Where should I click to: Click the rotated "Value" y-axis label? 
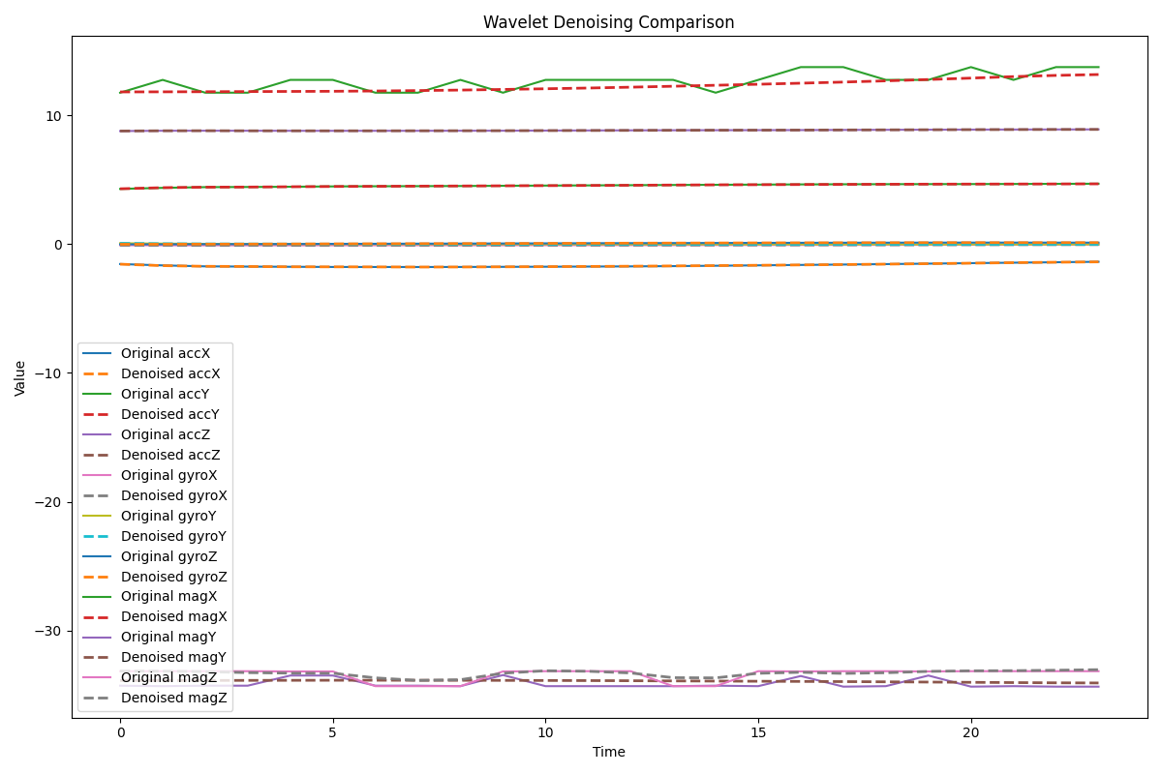(20, 378)
